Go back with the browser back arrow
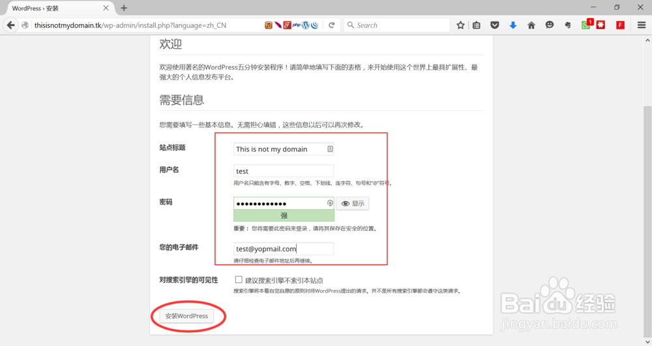652x346 pixels. (x=10, y=25)
